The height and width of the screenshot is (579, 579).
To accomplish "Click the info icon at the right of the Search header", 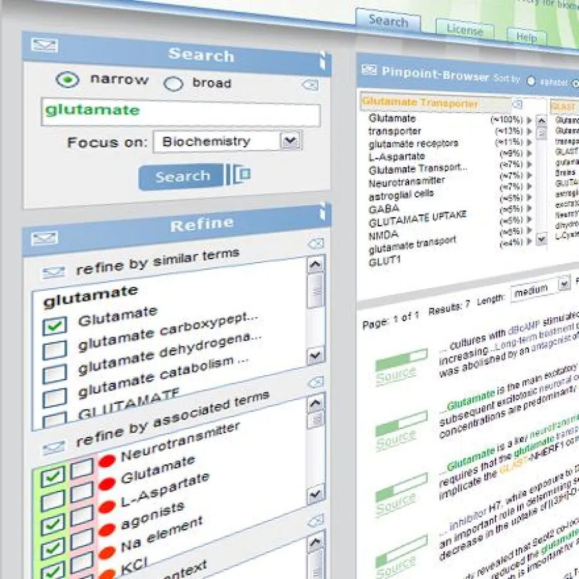I will click(x=322, y=60).
